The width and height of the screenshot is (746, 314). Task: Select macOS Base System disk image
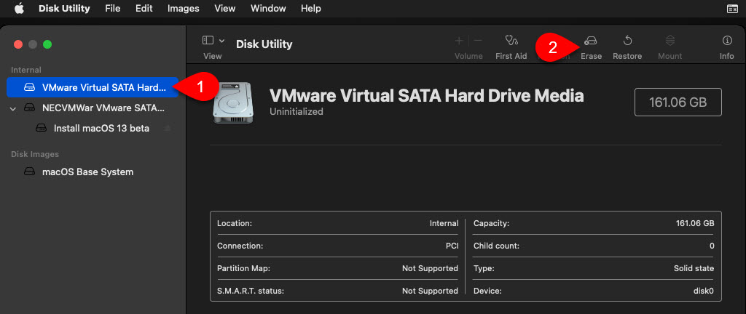pos(87,172)
